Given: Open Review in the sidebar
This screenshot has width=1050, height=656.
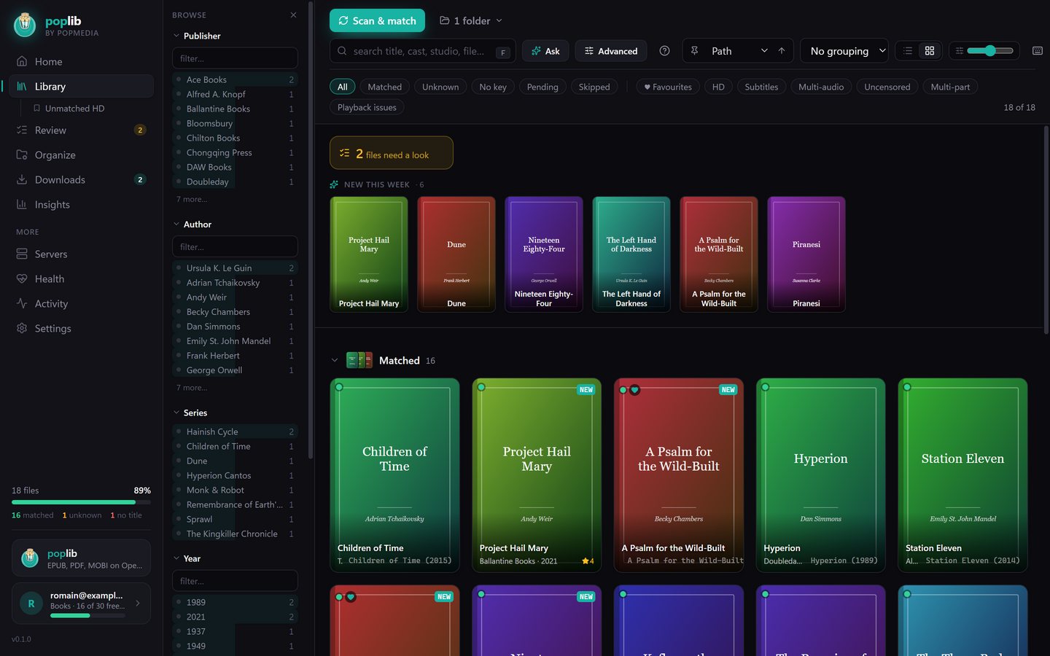Looking at the screenshot, I should tap(81, 130).
